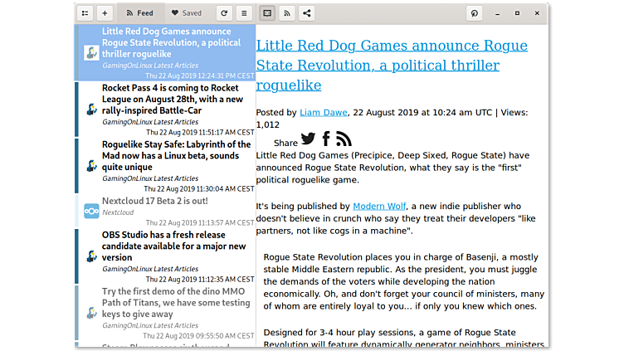The width and height of the screenshot is (624, 351).
Task: Share article on Facebook
Action: coord(326,139)
